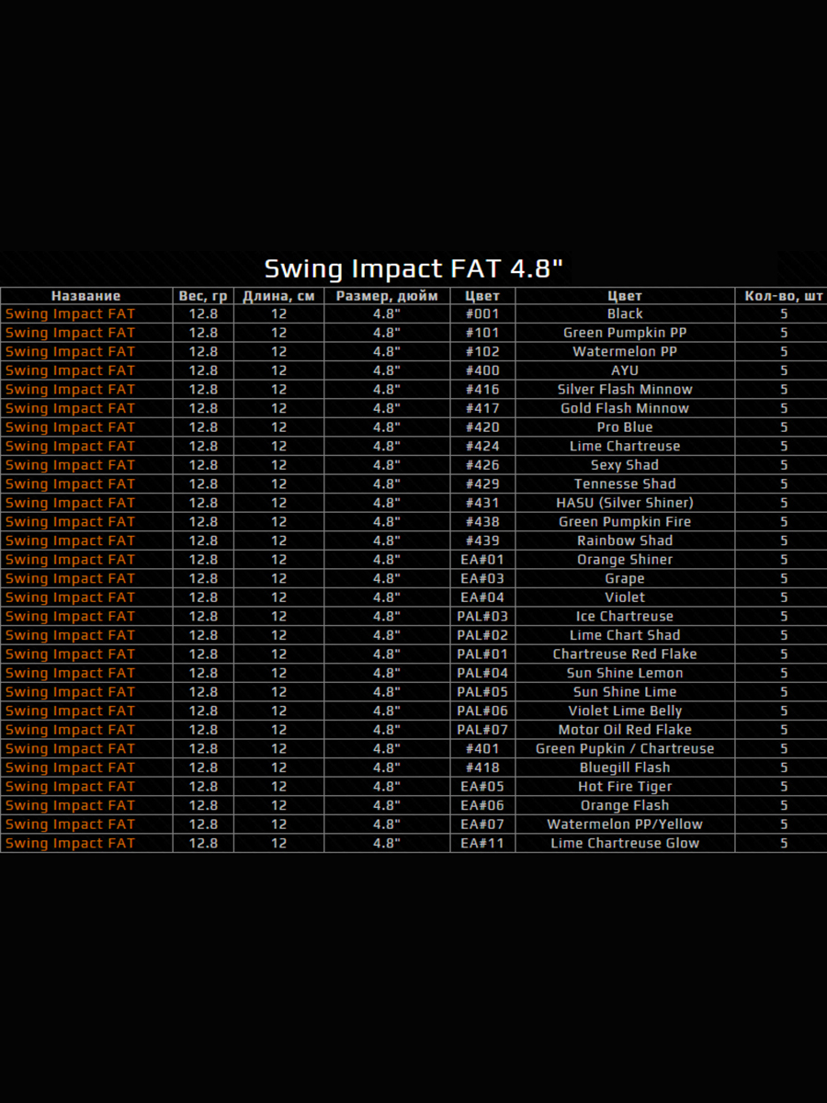Click the #426 code cell
827x1103 pixels.
pos(482,465)
